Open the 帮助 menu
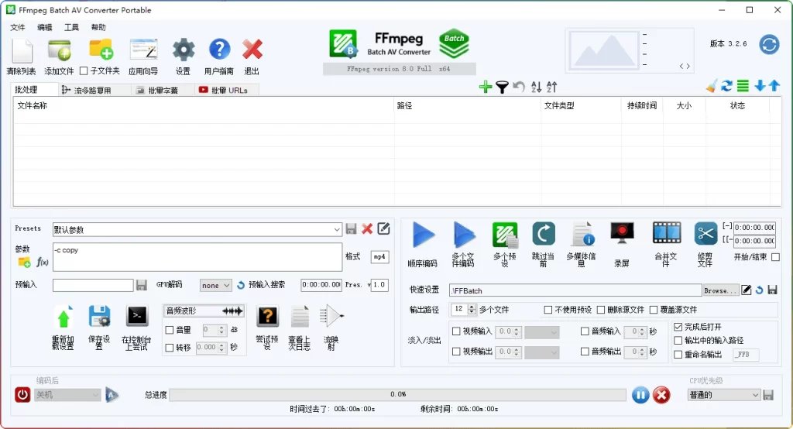 tap(98, 27)
